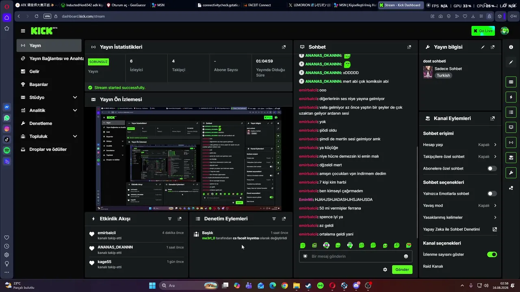Click the Turkish language tag
The image size is (520, 292).
pos(443,75)
